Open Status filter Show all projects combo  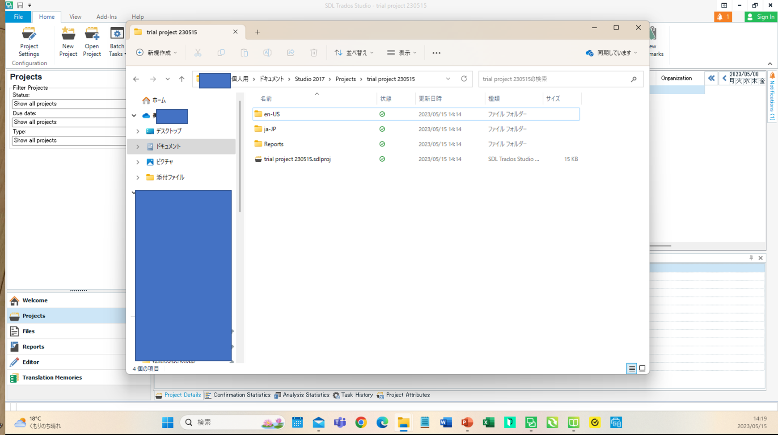(x=69, y=104)
